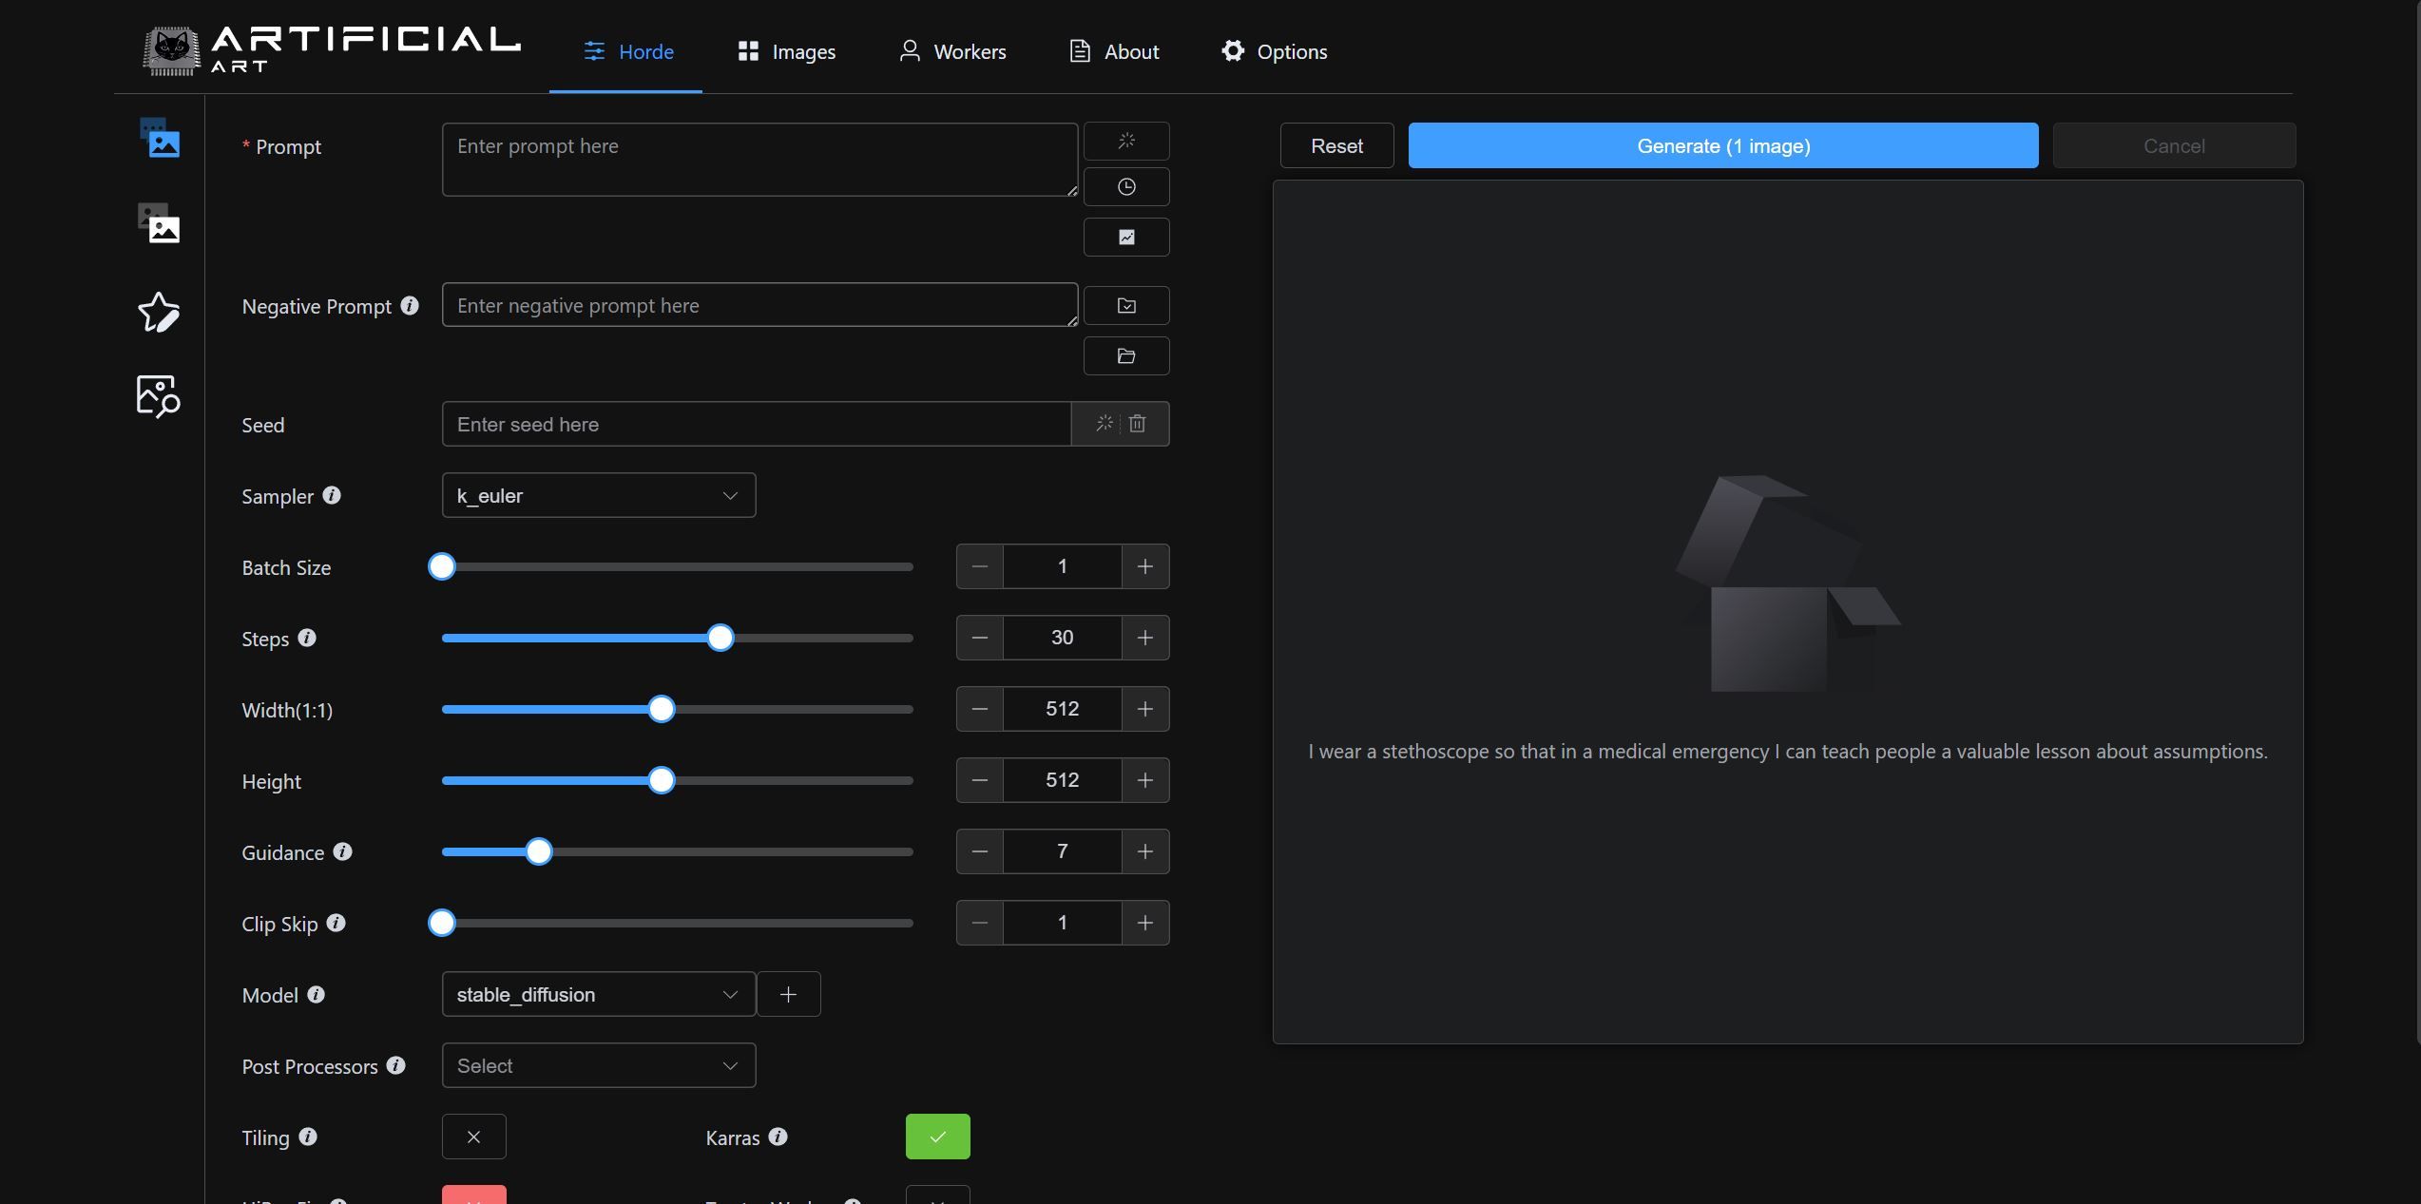The width and height of the screenshot is (2421, 1204).
Task: Clear seed with the trash icon
Action: (1138, 424)
